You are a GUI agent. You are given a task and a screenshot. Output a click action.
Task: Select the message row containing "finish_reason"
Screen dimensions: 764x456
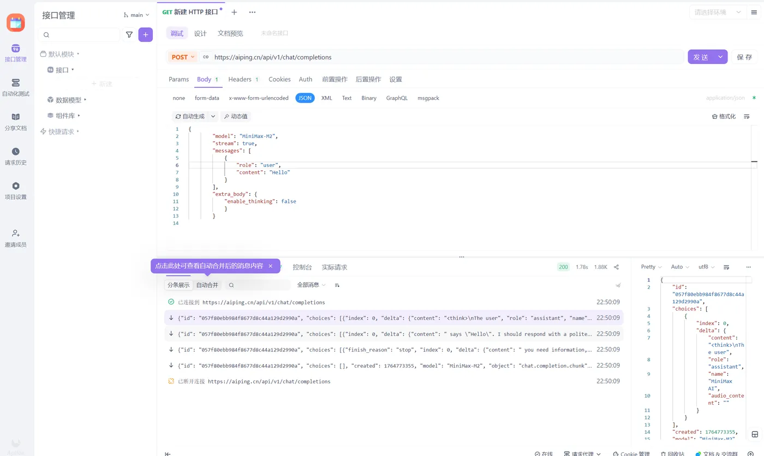(x=393, y=350)
